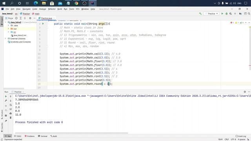
Task: Open the Project view selector dropdown
Action: pos(9,18)
